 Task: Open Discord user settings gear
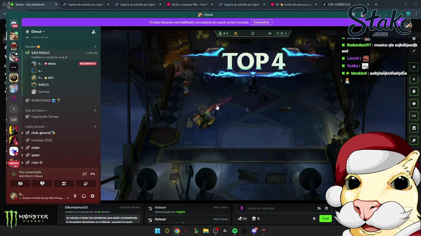pos(92,196)
